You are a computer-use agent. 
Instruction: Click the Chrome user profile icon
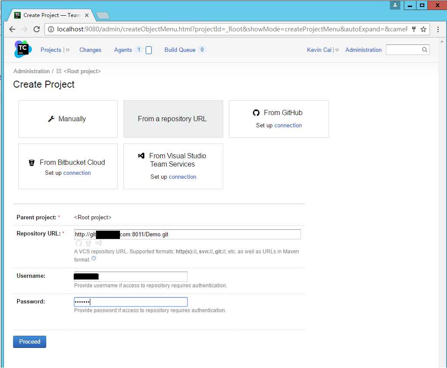(395, 5)
